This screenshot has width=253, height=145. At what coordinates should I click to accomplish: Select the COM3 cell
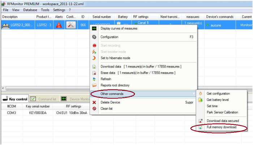point(12,113)
